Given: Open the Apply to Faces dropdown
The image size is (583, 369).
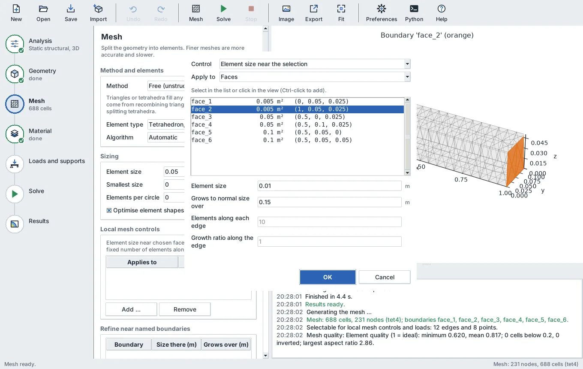Looking at the screenshot, I should [315, 77].
